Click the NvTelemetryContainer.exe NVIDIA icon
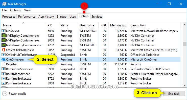This screenshot has height=100, width=187. point(4,45)
